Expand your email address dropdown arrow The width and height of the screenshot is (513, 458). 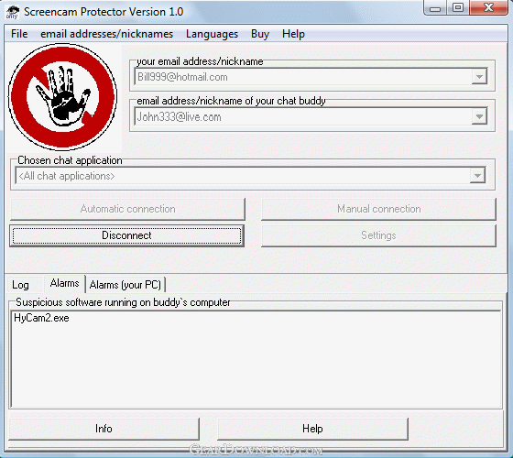[479, 77]
